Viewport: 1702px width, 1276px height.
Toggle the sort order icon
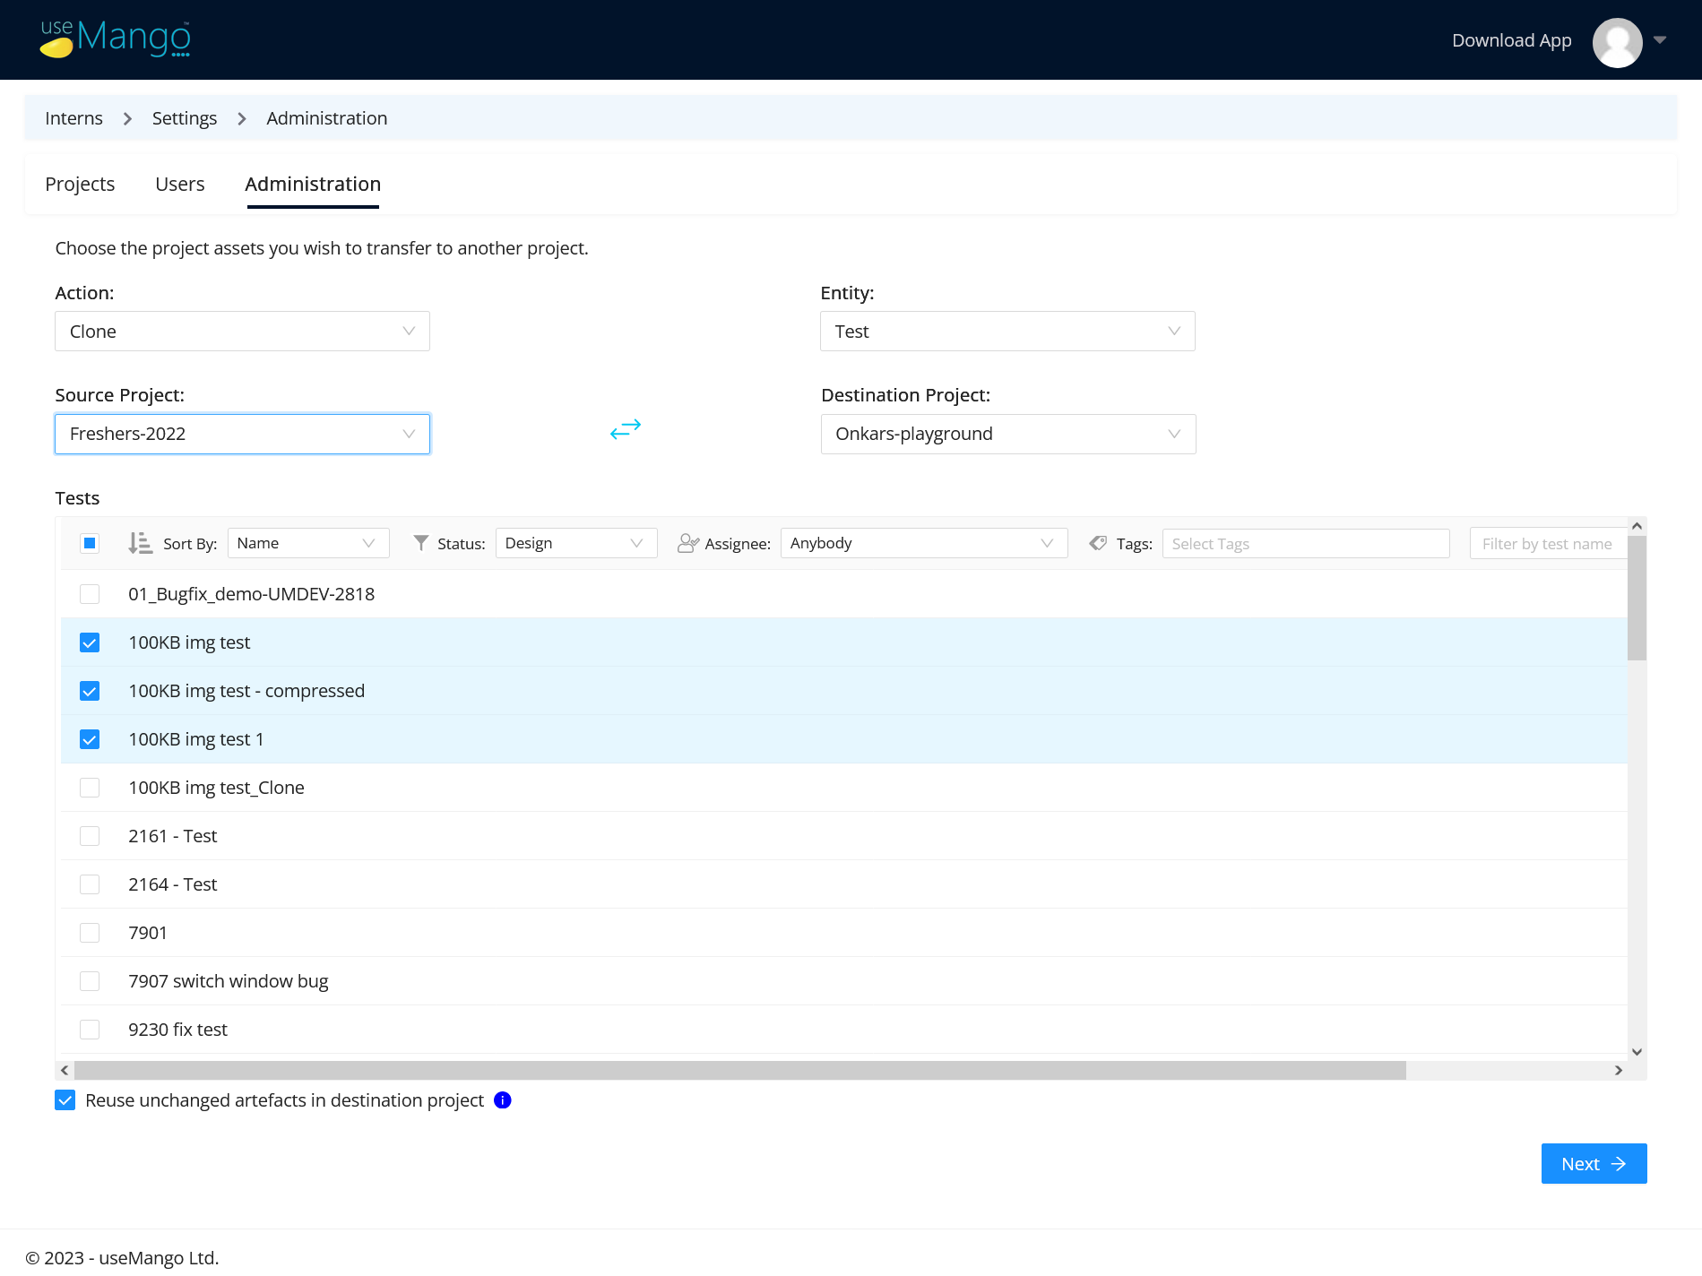pos(140,543)
